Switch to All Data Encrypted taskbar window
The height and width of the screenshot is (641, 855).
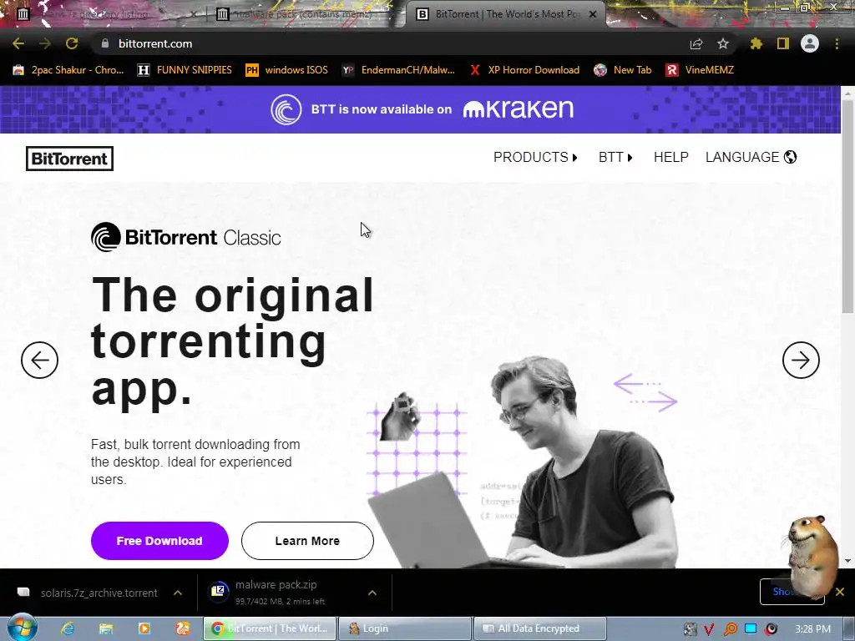[540, 628]
